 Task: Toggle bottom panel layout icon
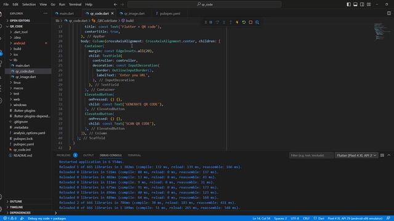tap(355, 4)
